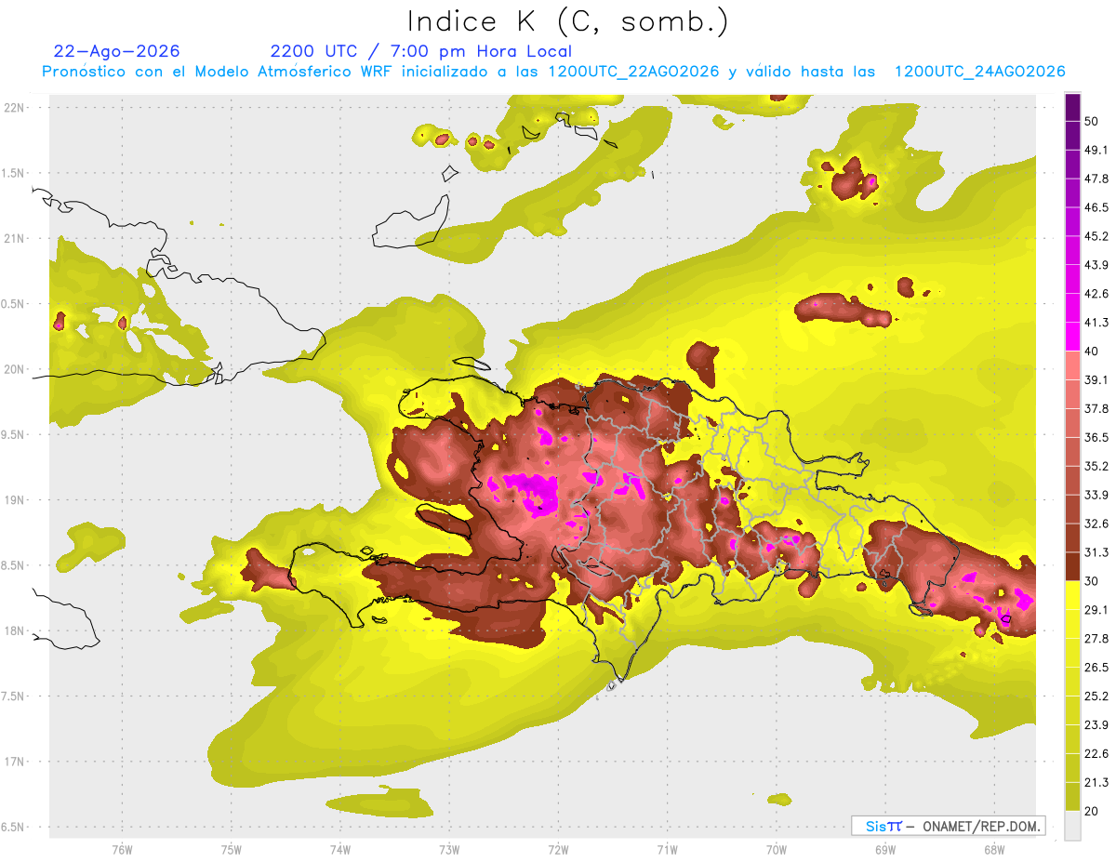Click the olive colorbar band between 20 and 21.3
This screenshot has width=1116, height=862.
(1072, 796)
